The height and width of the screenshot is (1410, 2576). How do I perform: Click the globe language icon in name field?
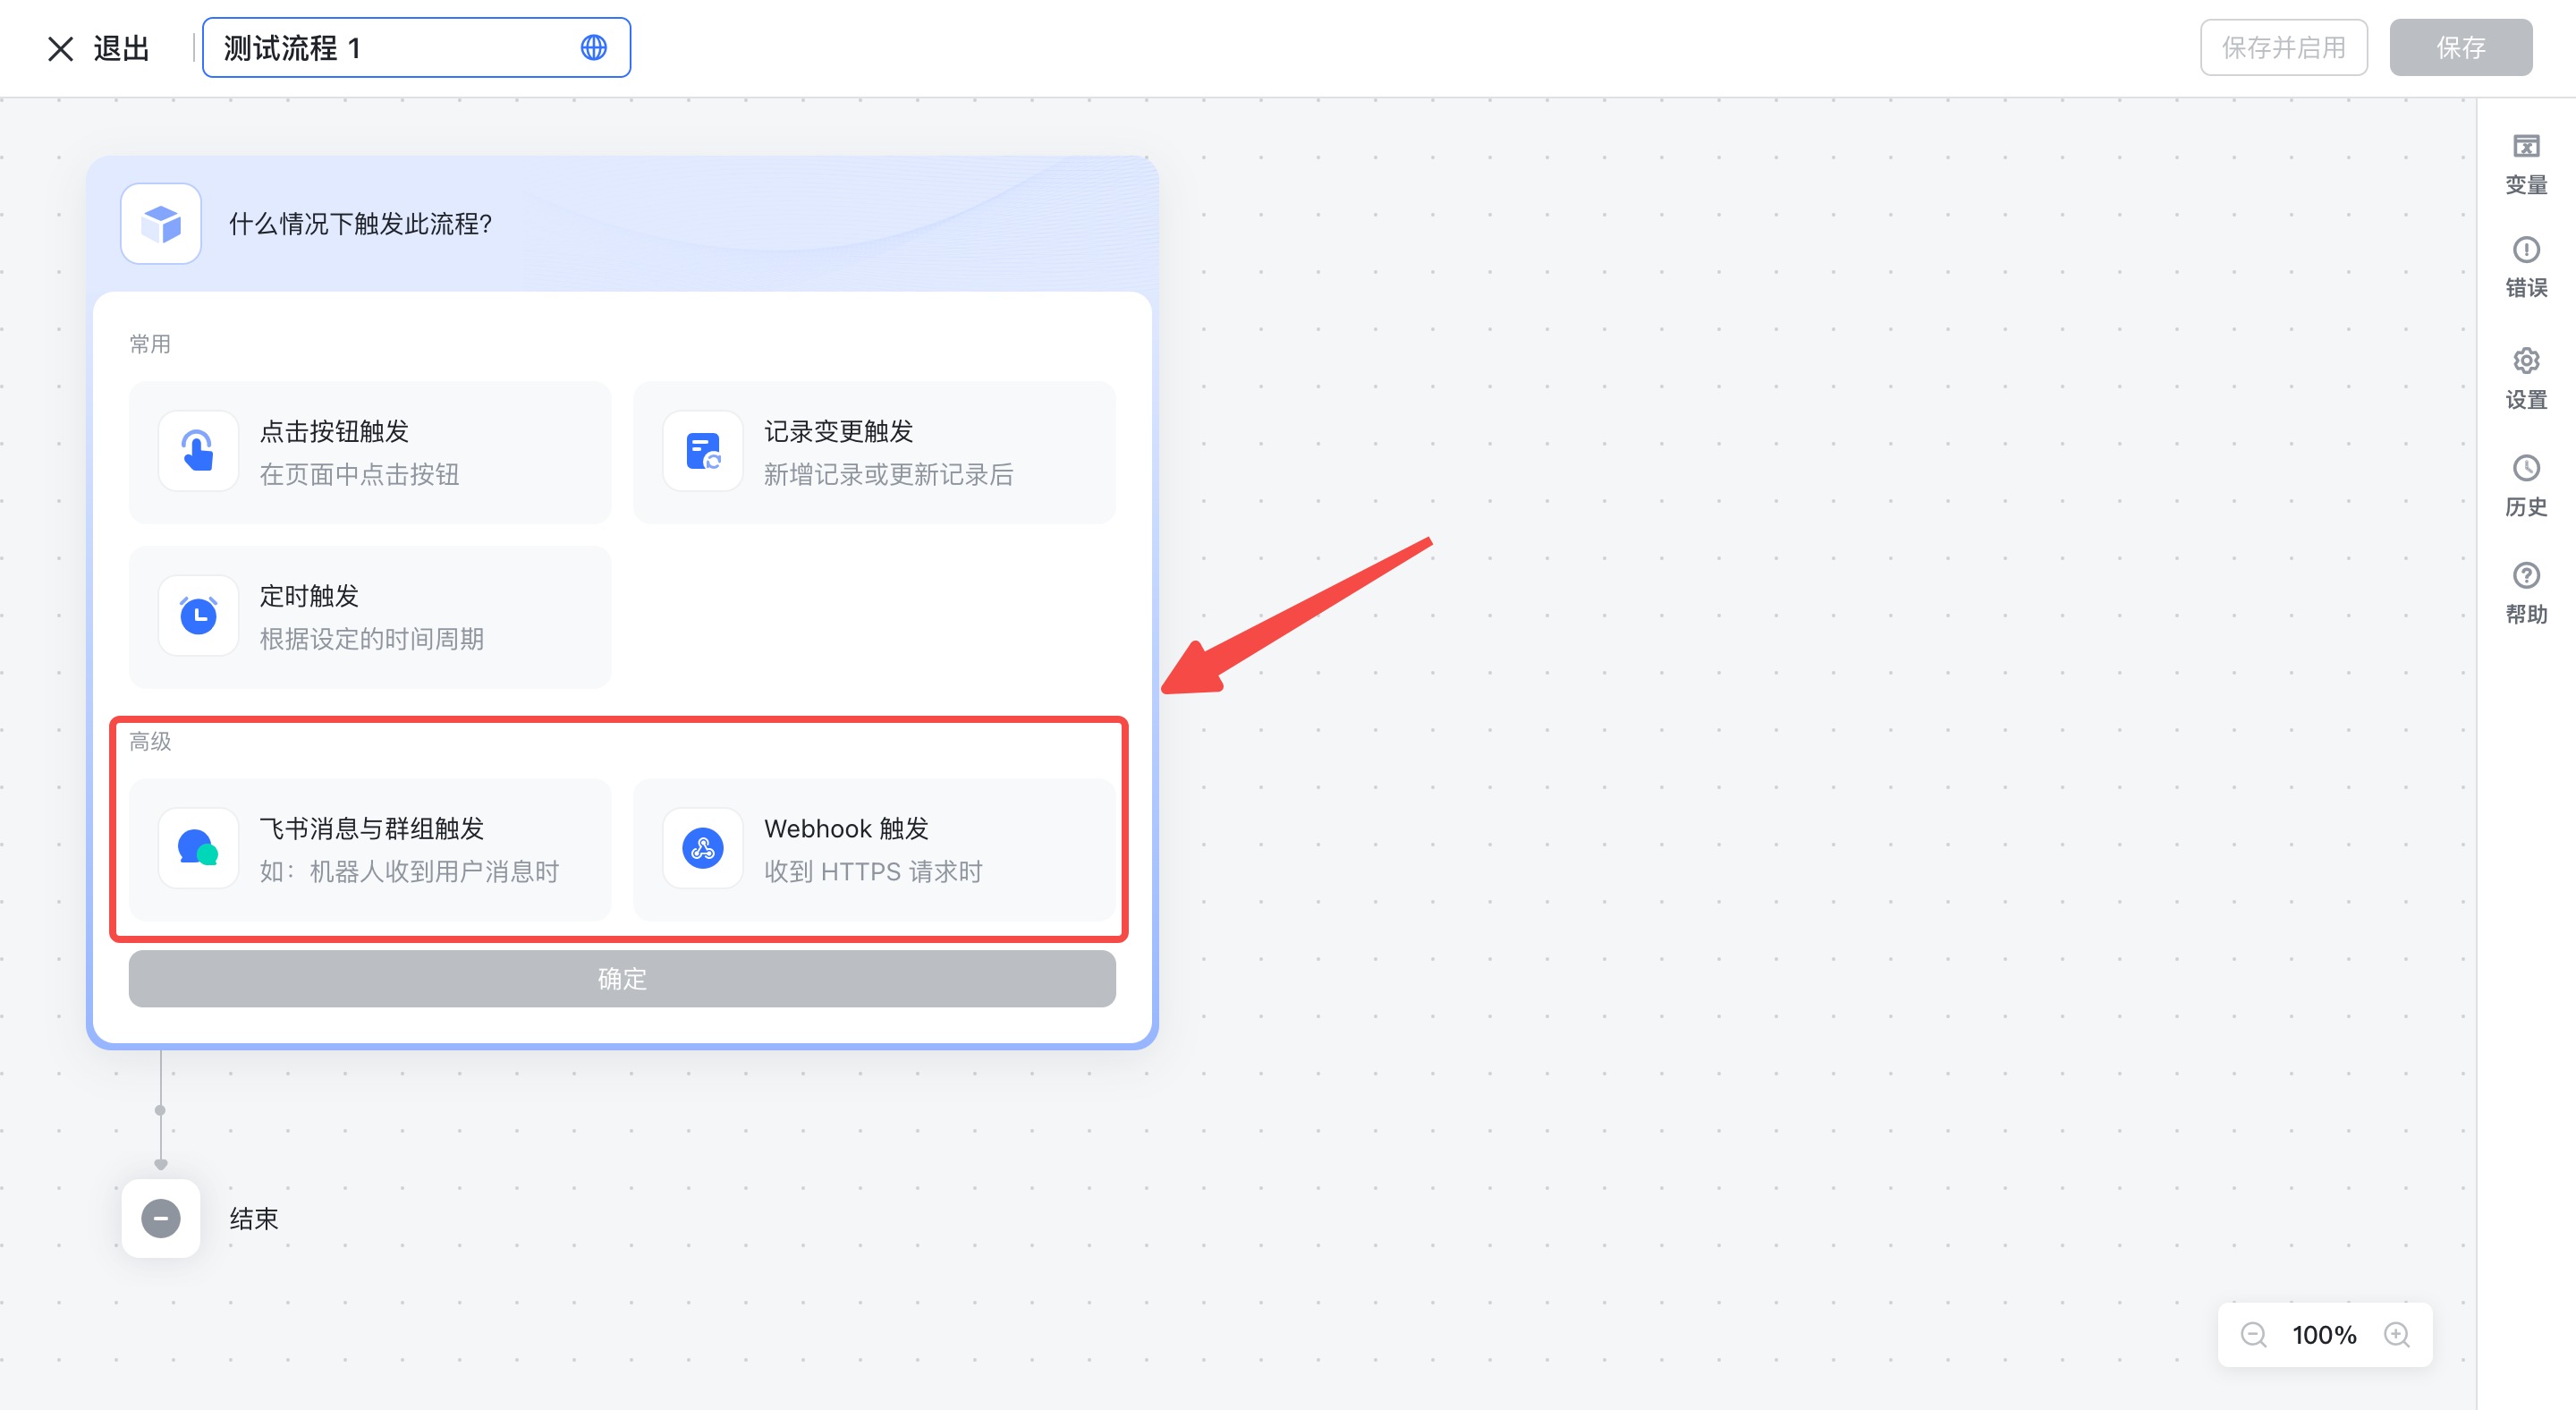pyautogui.click(x=594, y=47)
